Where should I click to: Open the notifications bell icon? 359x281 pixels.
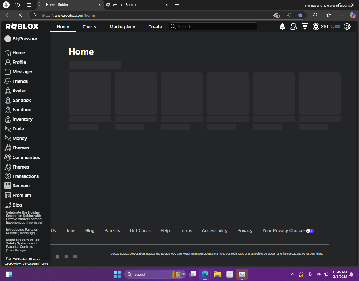[282, 26]
